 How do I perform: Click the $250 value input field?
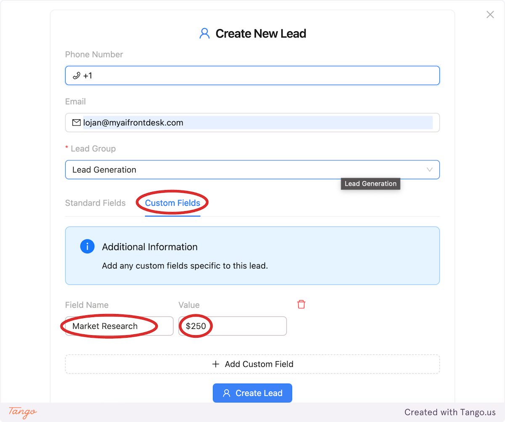pyautogui.click(x=231, y=326)
